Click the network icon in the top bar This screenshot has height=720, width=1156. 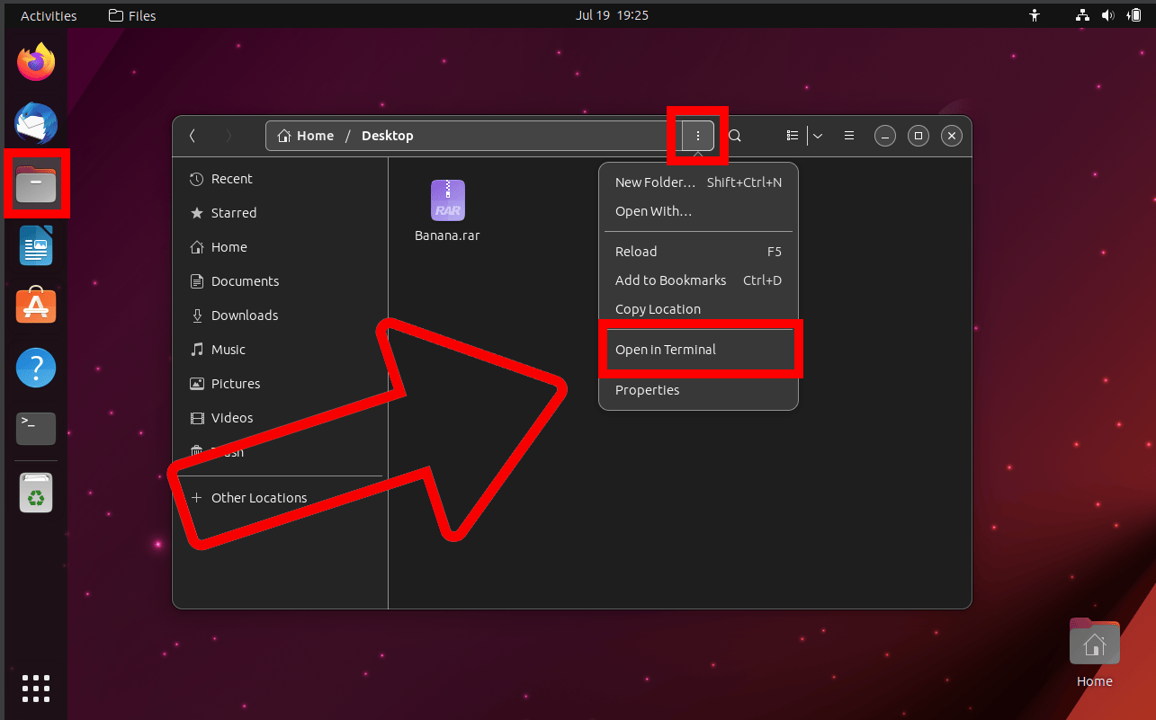(1081, 14)
